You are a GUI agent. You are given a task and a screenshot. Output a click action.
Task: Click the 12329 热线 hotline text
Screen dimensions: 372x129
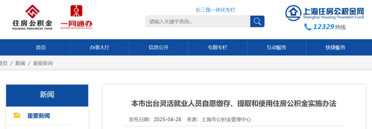point(329,27)
